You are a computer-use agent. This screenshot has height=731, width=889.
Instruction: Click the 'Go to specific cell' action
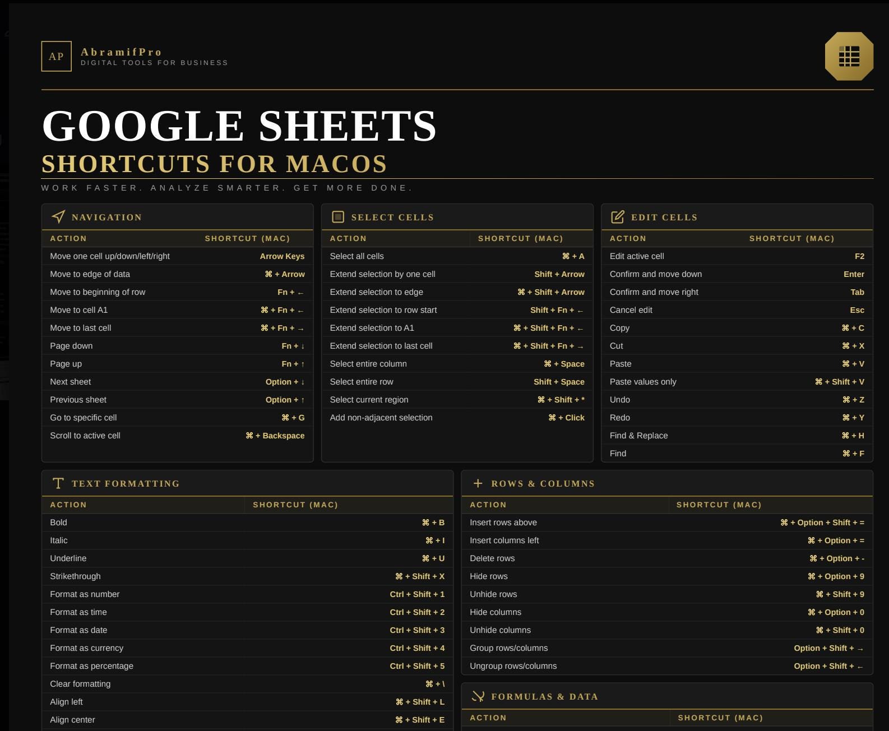click(84, 418)
